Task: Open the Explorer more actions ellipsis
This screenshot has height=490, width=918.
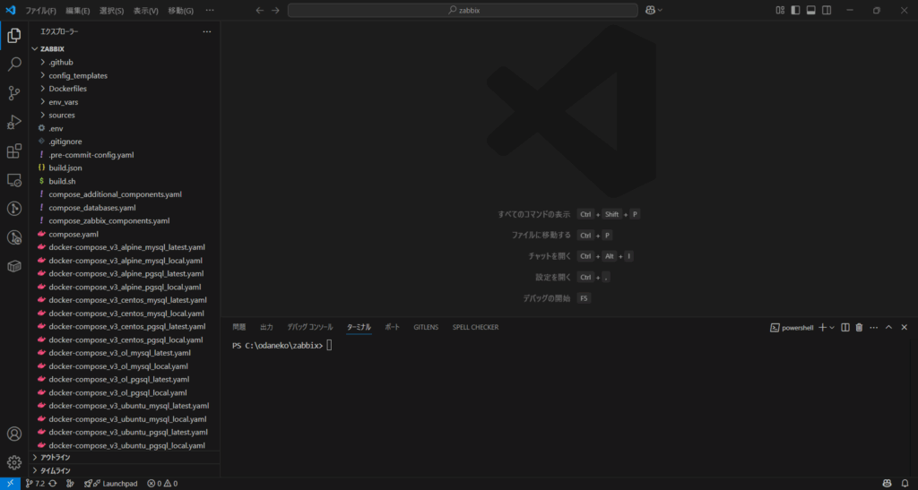Action: [x=207, y=31]
